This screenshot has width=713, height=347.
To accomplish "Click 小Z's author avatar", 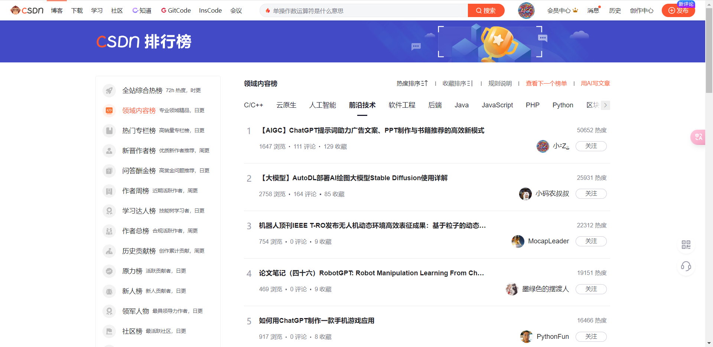I will [543, 146].
